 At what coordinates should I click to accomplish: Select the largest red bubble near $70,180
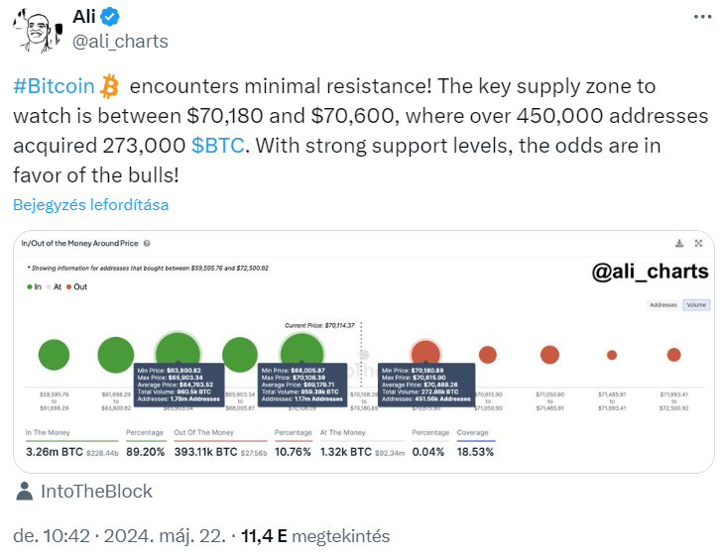pyautogui.click(x=425, y=352)
